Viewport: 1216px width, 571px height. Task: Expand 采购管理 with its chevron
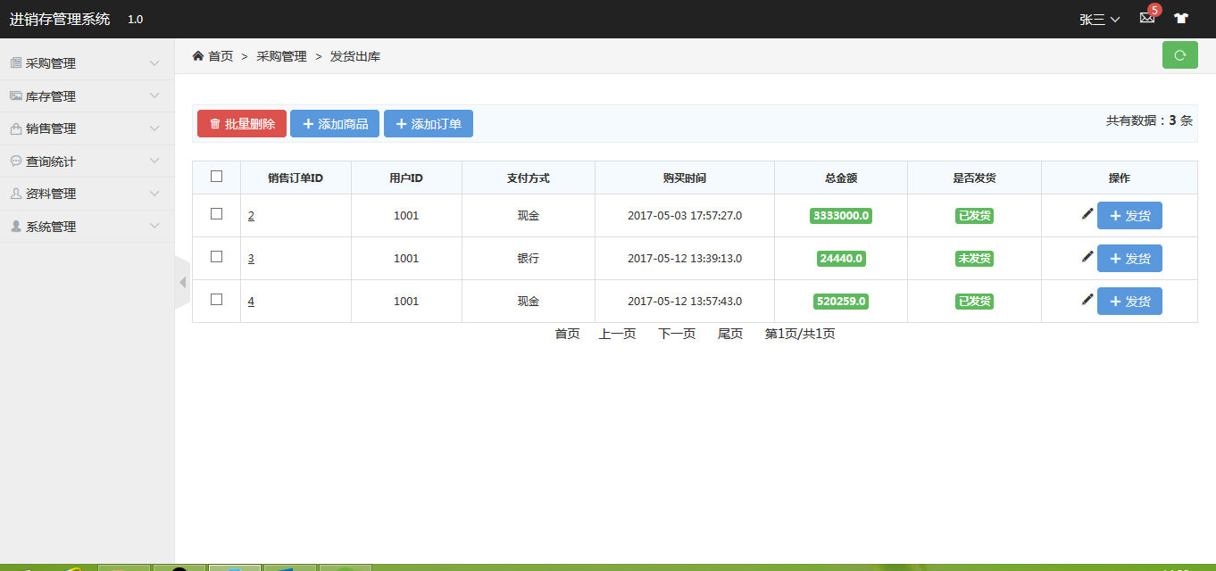154,63
